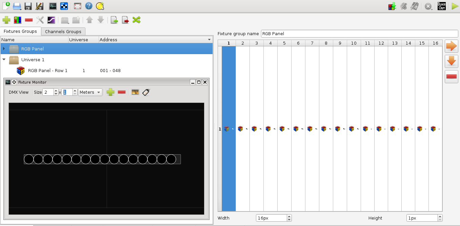Click the move down arrow
The width and height of the screenshot is (460, 226).
101,20
